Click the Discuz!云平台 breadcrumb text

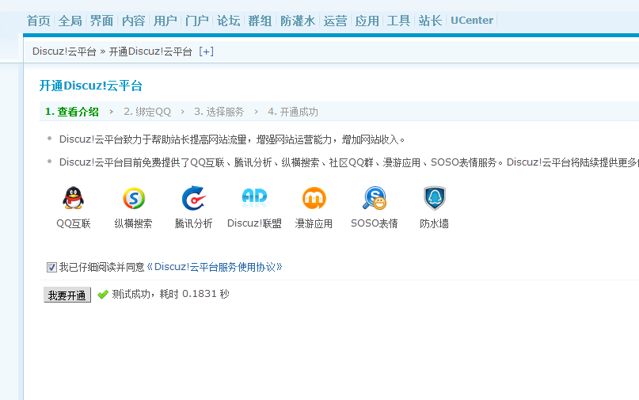(64, 51)
